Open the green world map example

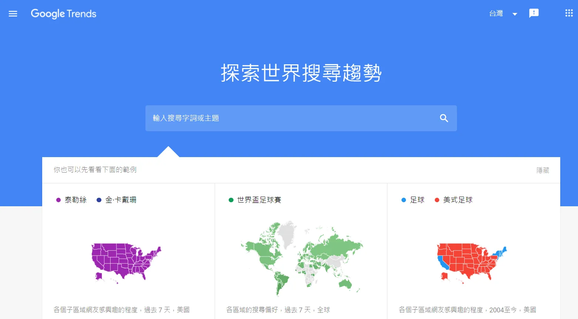tap(301, 259)
